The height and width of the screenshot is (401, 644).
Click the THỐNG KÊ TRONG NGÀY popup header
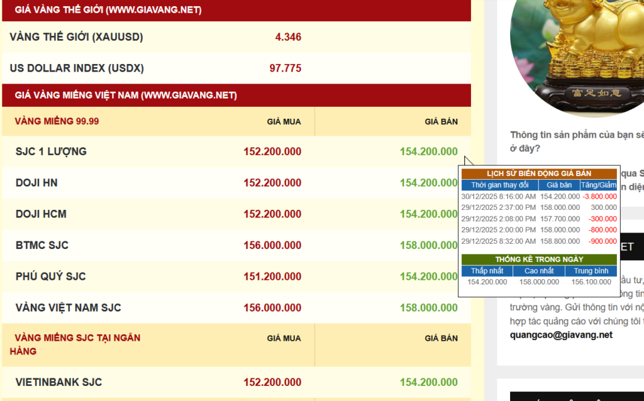coord(539,259)
